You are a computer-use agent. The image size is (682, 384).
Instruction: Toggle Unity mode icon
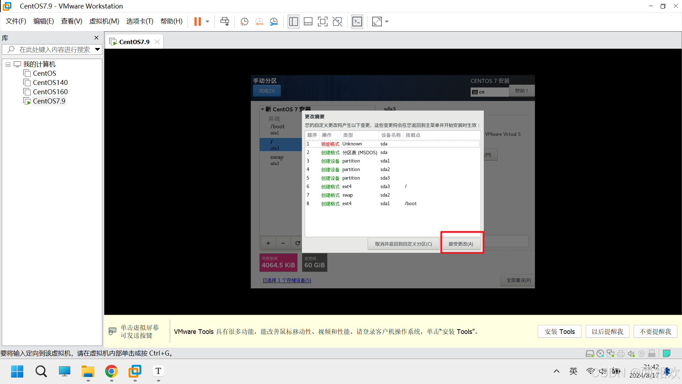click(337, 22)
